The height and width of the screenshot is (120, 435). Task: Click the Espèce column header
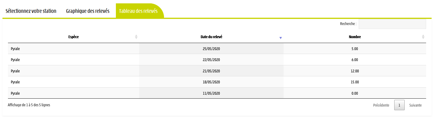[74, 37]
